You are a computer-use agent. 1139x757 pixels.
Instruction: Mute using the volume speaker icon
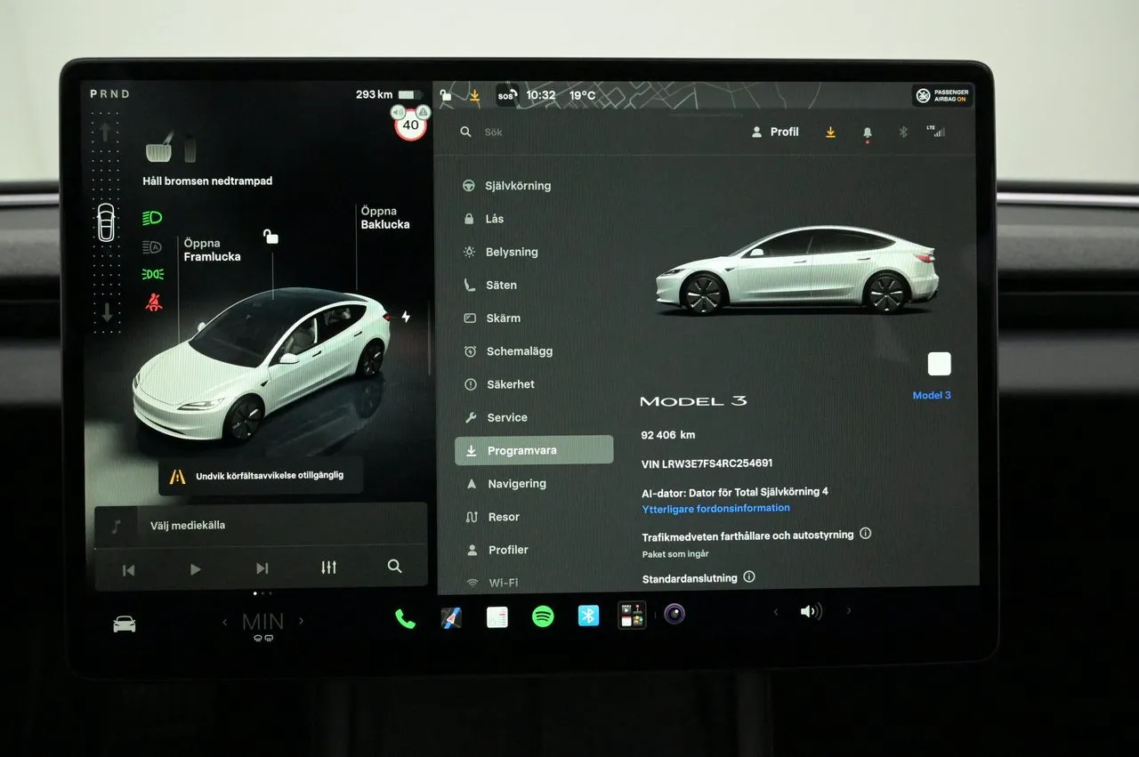coord(811,612)
